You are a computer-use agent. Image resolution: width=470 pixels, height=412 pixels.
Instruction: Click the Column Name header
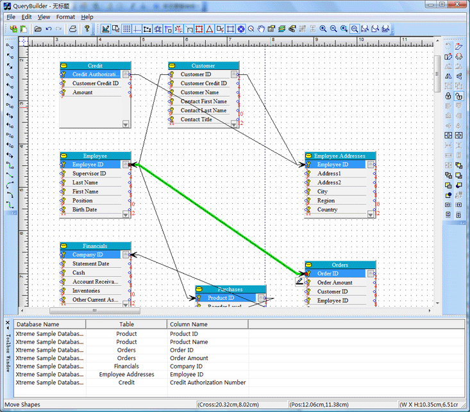tap(208, 324)
